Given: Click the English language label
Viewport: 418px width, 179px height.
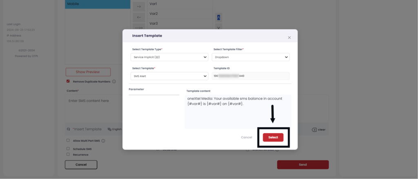Looking at the screenshot, I should [x=117, y=129].
